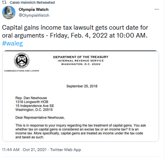Click the 11:44 AM timestamp

click(x=11, y=150)
